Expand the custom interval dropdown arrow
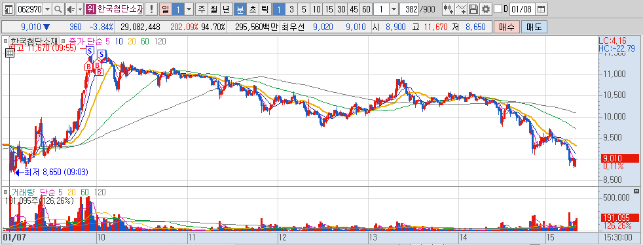The height and width of the screenshot is (245, 643). point(394,8)
